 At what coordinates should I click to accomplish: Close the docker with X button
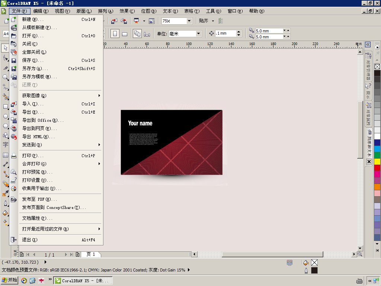point(369,162)
